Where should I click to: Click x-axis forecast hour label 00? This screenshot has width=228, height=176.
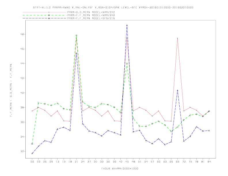click(x=32, y=162)
